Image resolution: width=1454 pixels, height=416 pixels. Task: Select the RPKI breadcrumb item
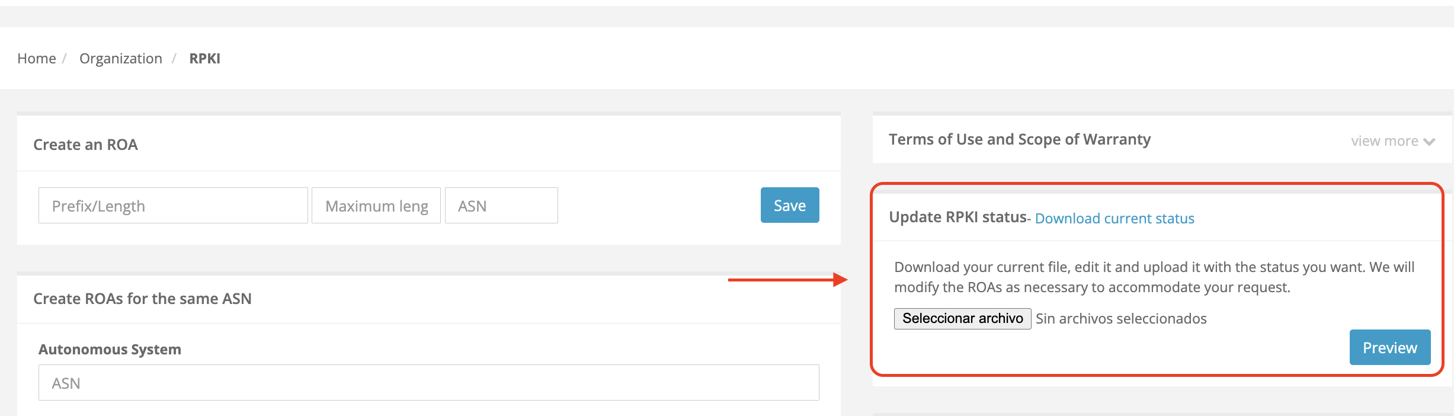204,59
